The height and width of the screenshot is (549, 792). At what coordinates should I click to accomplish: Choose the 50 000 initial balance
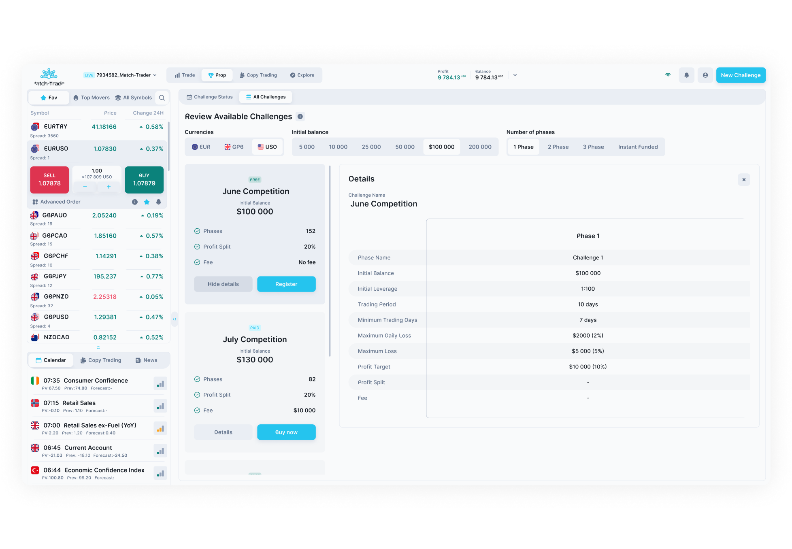405,147
